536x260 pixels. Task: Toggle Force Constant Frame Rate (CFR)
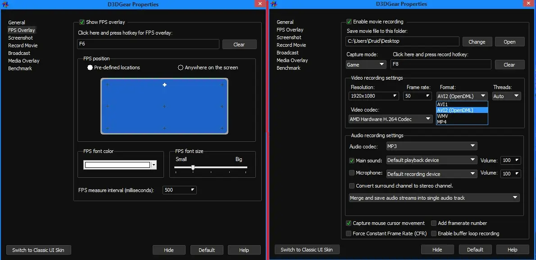pyautogui.click(x=349, y=233)
